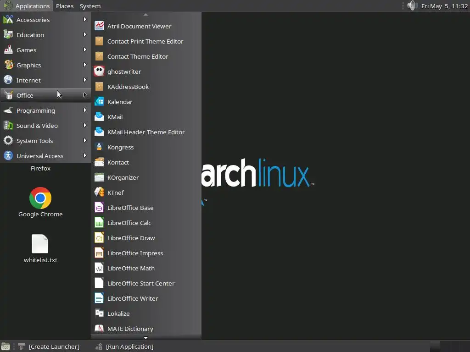Launch Lokalize translation icon
The image size is (470, 352).
point(99,313)
